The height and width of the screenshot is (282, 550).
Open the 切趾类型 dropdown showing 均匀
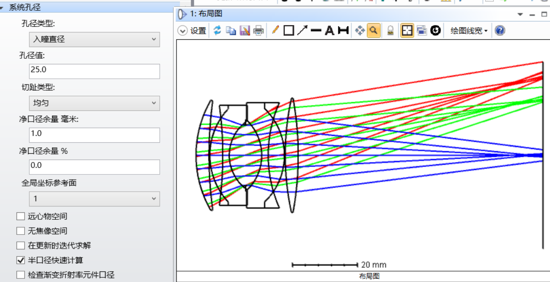(x=94, y=103)
